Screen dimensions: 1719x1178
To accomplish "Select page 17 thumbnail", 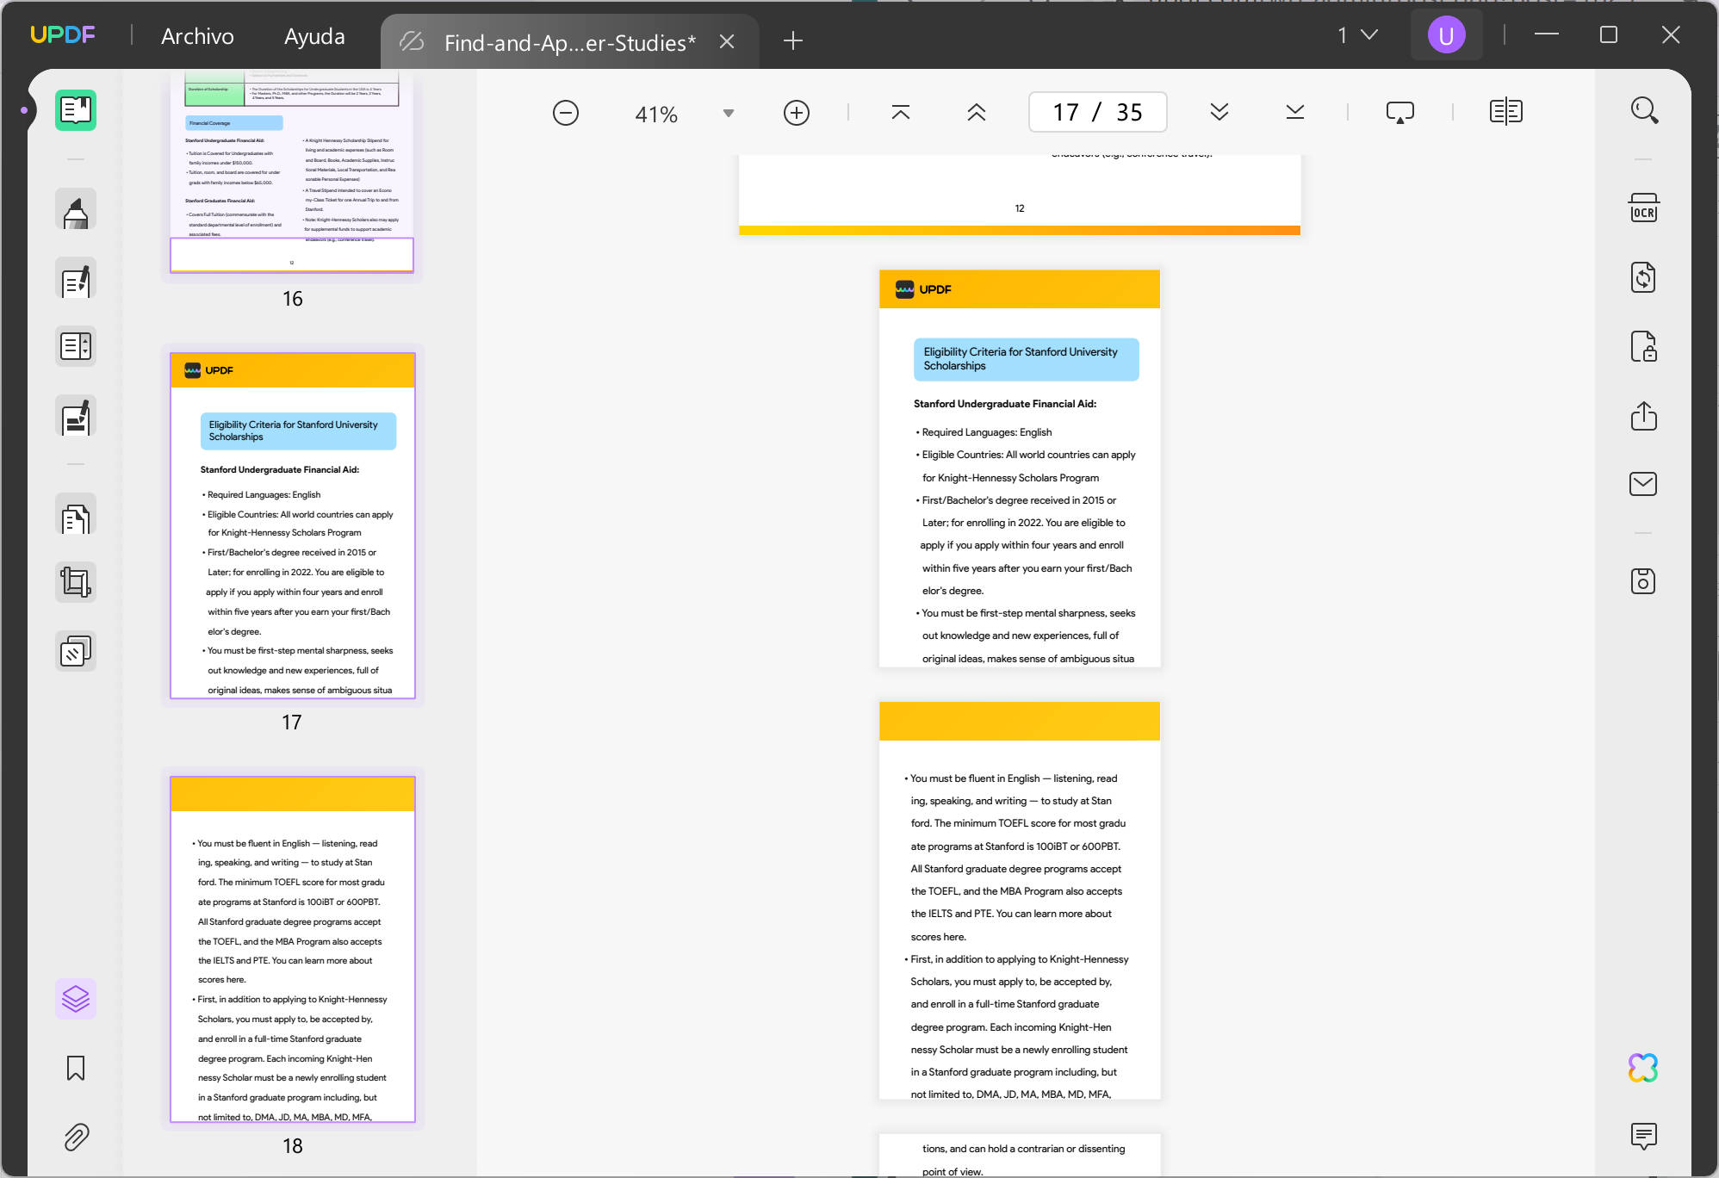I will click(x=293, y=525).
